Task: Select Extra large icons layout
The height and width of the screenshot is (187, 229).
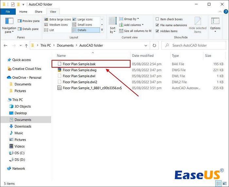Action: [x=58, y=19]
